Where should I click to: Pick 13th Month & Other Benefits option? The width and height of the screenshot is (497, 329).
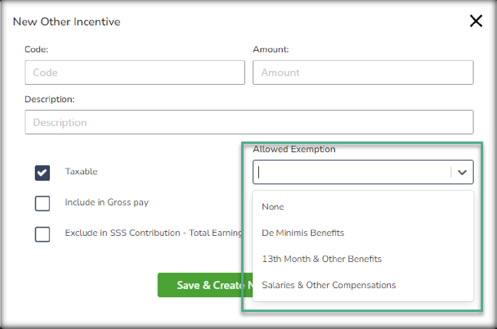(x=322, y=259)
